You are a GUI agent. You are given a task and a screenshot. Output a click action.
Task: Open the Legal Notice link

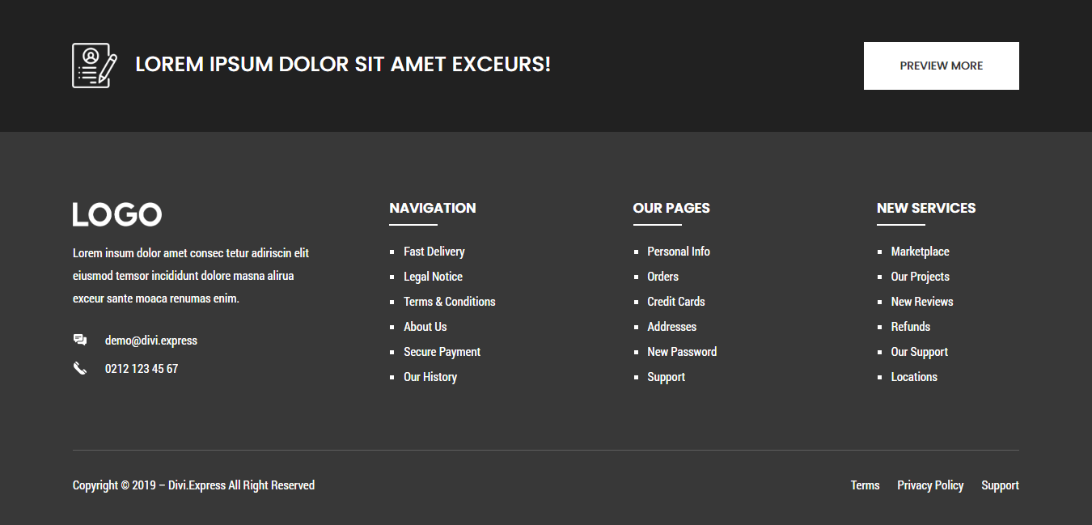pos(433,277)
